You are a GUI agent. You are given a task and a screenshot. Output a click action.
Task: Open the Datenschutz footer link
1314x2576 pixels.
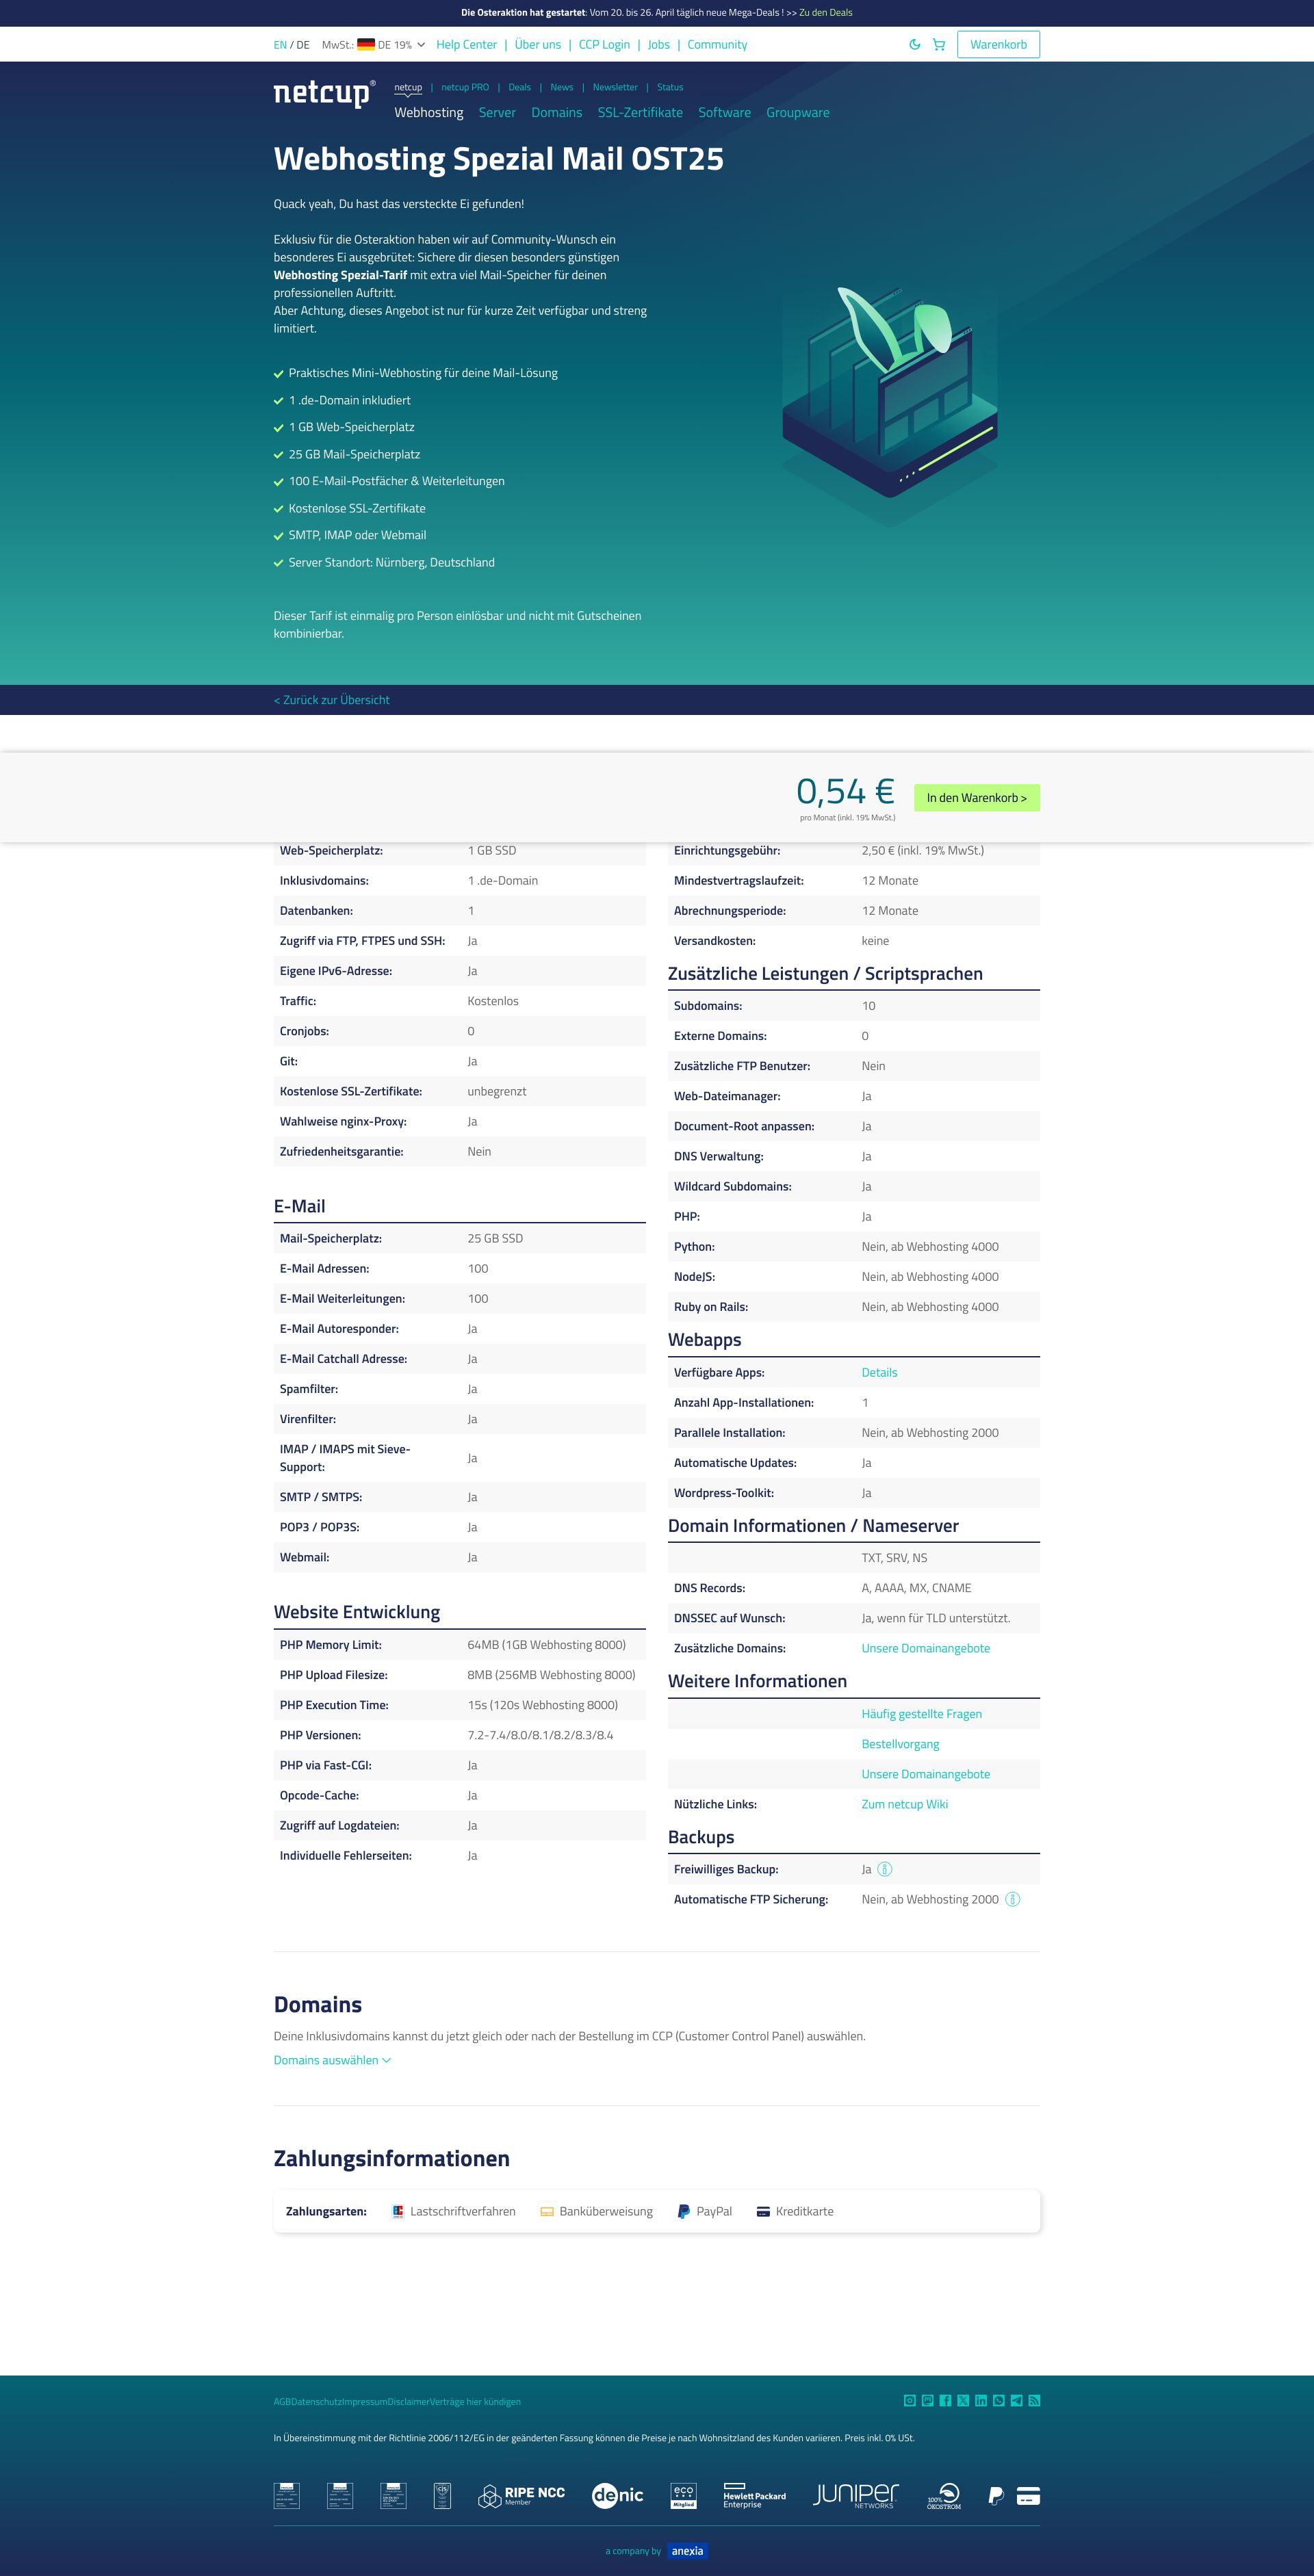coord(316,2402)
